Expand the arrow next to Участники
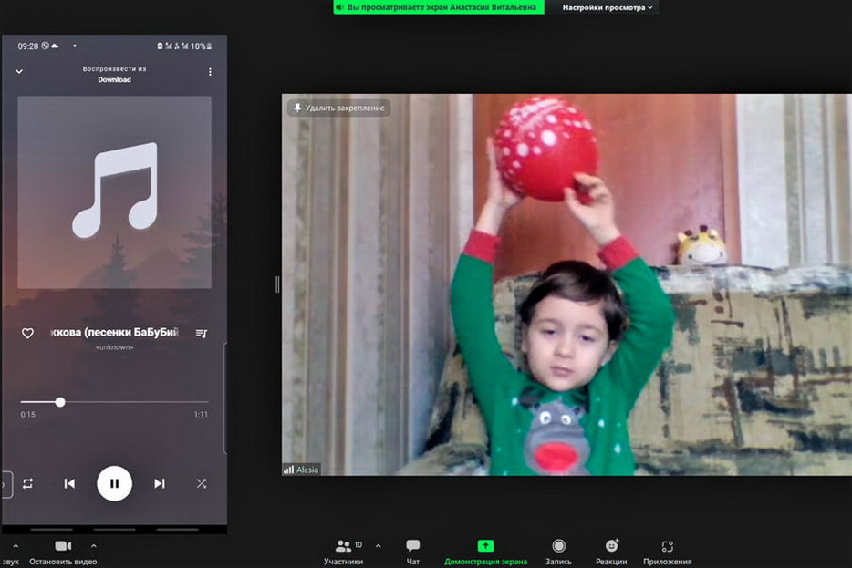The image size is (852, 568). pos(379,546)
